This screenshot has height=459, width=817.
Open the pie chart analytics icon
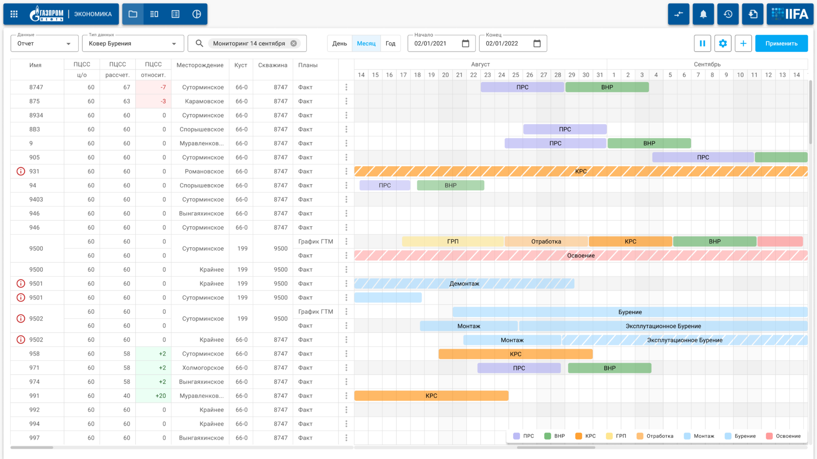[197, 14]
